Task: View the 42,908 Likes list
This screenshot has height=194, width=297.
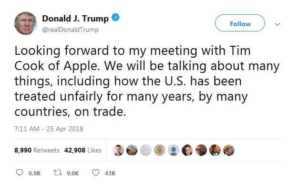Action: click(82, 150)
